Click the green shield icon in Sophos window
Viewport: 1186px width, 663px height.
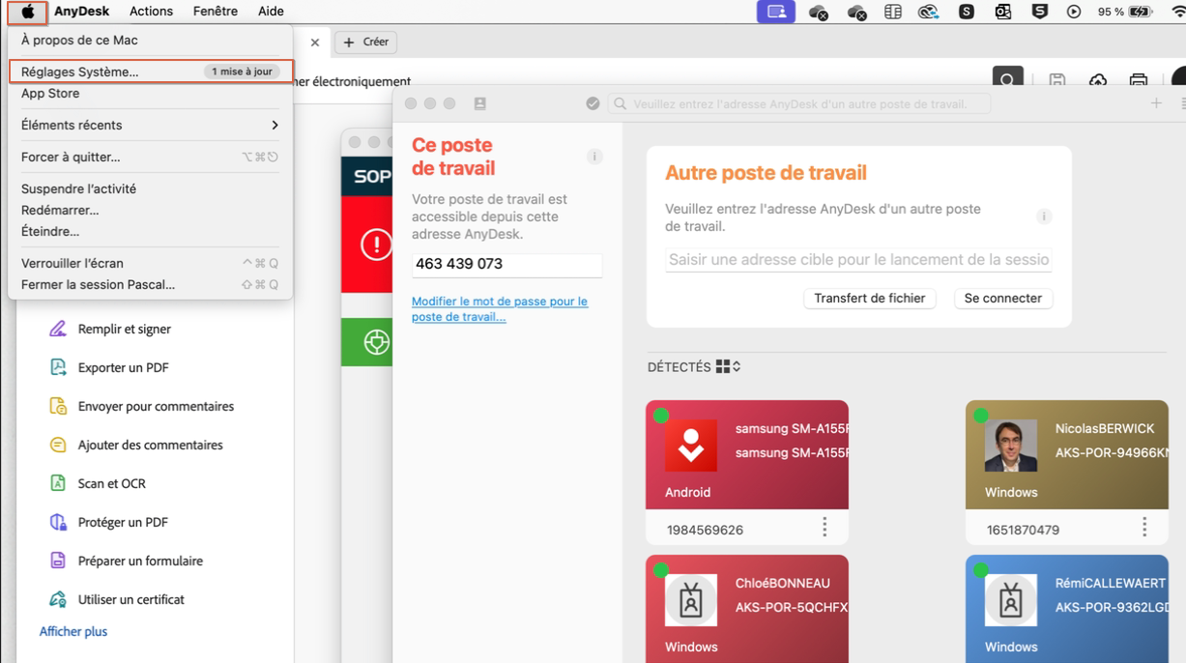tap(376, 342)
